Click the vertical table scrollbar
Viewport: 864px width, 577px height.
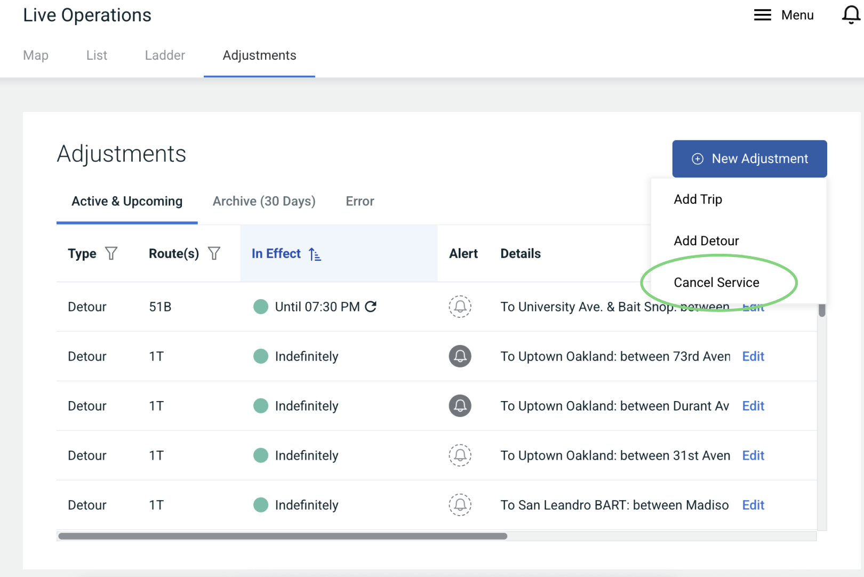click(x=822, y=310)
